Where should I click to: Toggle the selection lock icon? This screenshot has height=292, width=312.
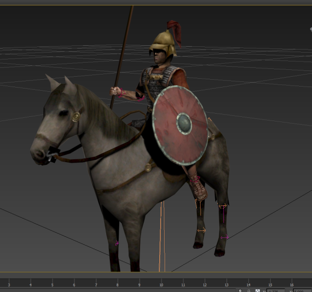click(x=248, y=290)
